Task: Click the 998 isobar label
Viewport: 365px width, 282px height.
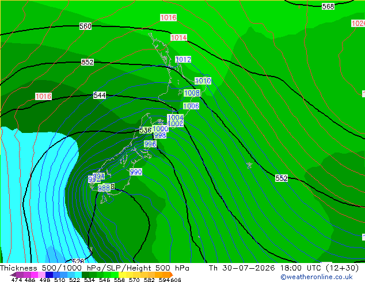Action: click(160, 135)
